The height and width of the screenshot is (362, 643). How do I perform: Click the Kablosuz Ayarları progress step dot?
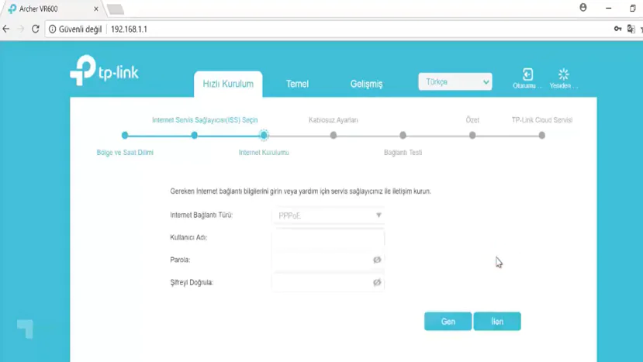coord(334,136)
